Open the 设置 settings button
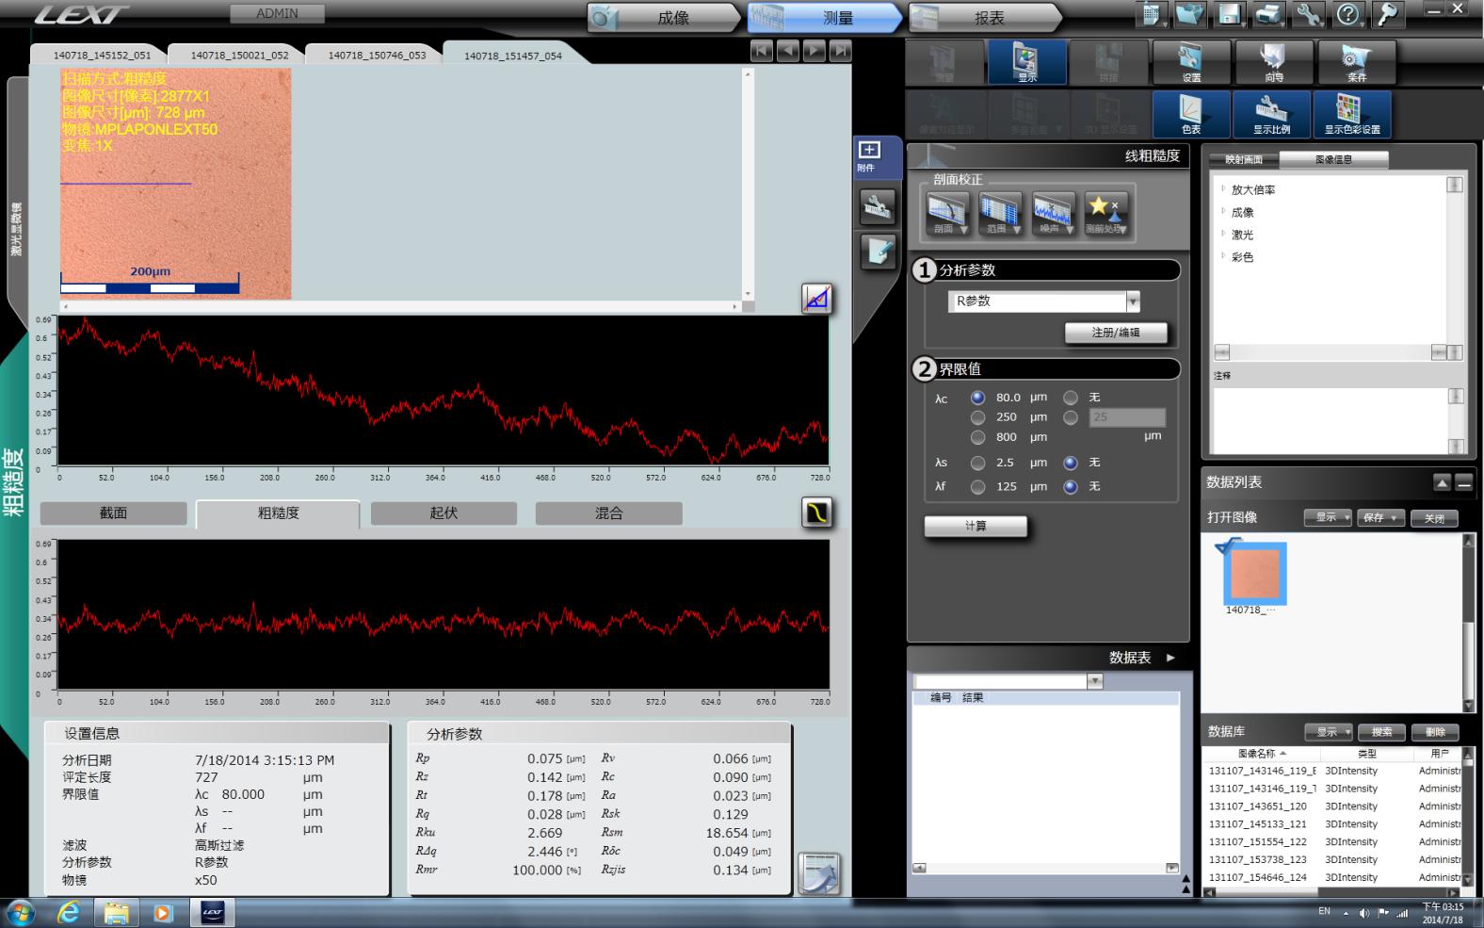Image resolution: width=1484 pixels, height=928 pixels. [1190, 62]
